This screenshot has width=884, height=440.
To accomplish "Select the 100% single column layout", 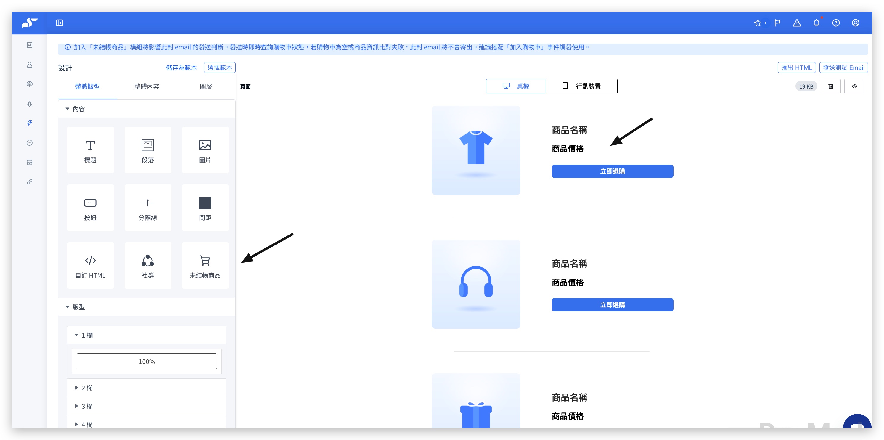I will pyautogui.click(x=147, y=362).
